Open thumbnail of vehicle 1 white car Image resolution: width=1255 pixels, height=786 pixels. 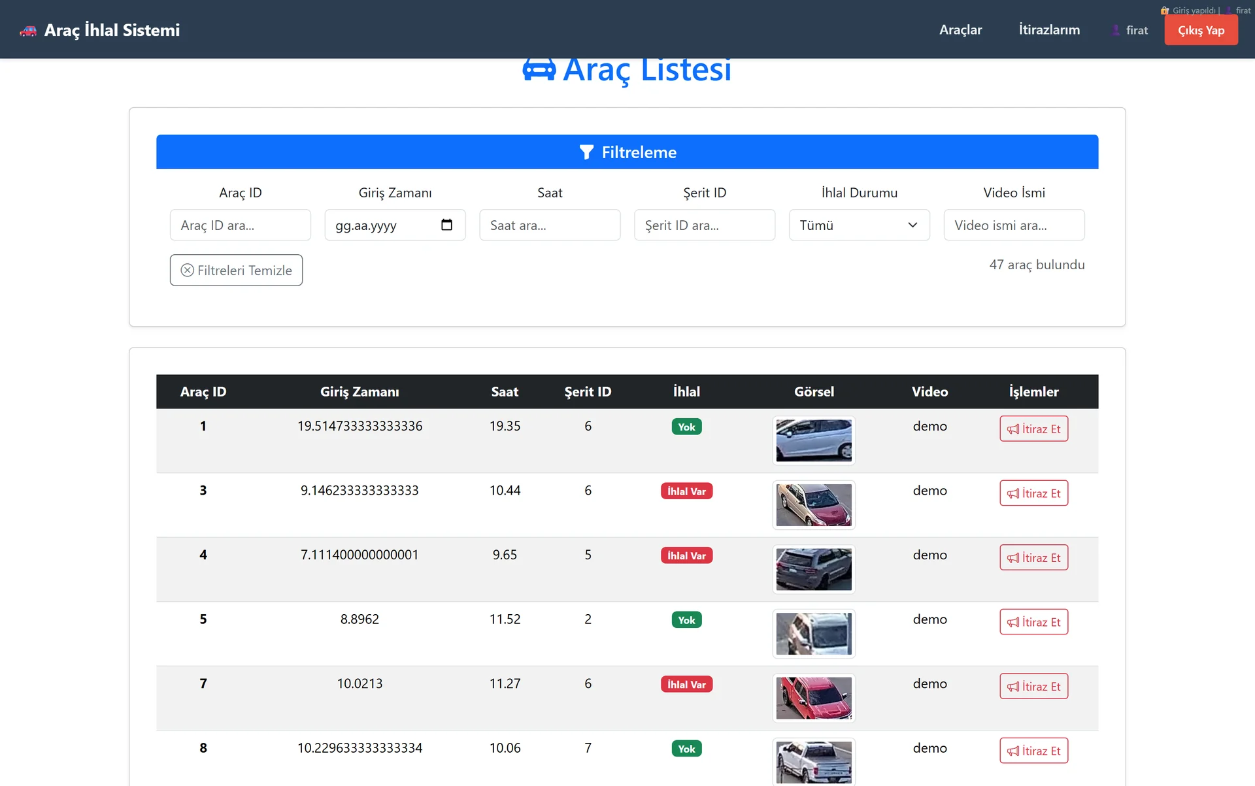pos(814,440)
